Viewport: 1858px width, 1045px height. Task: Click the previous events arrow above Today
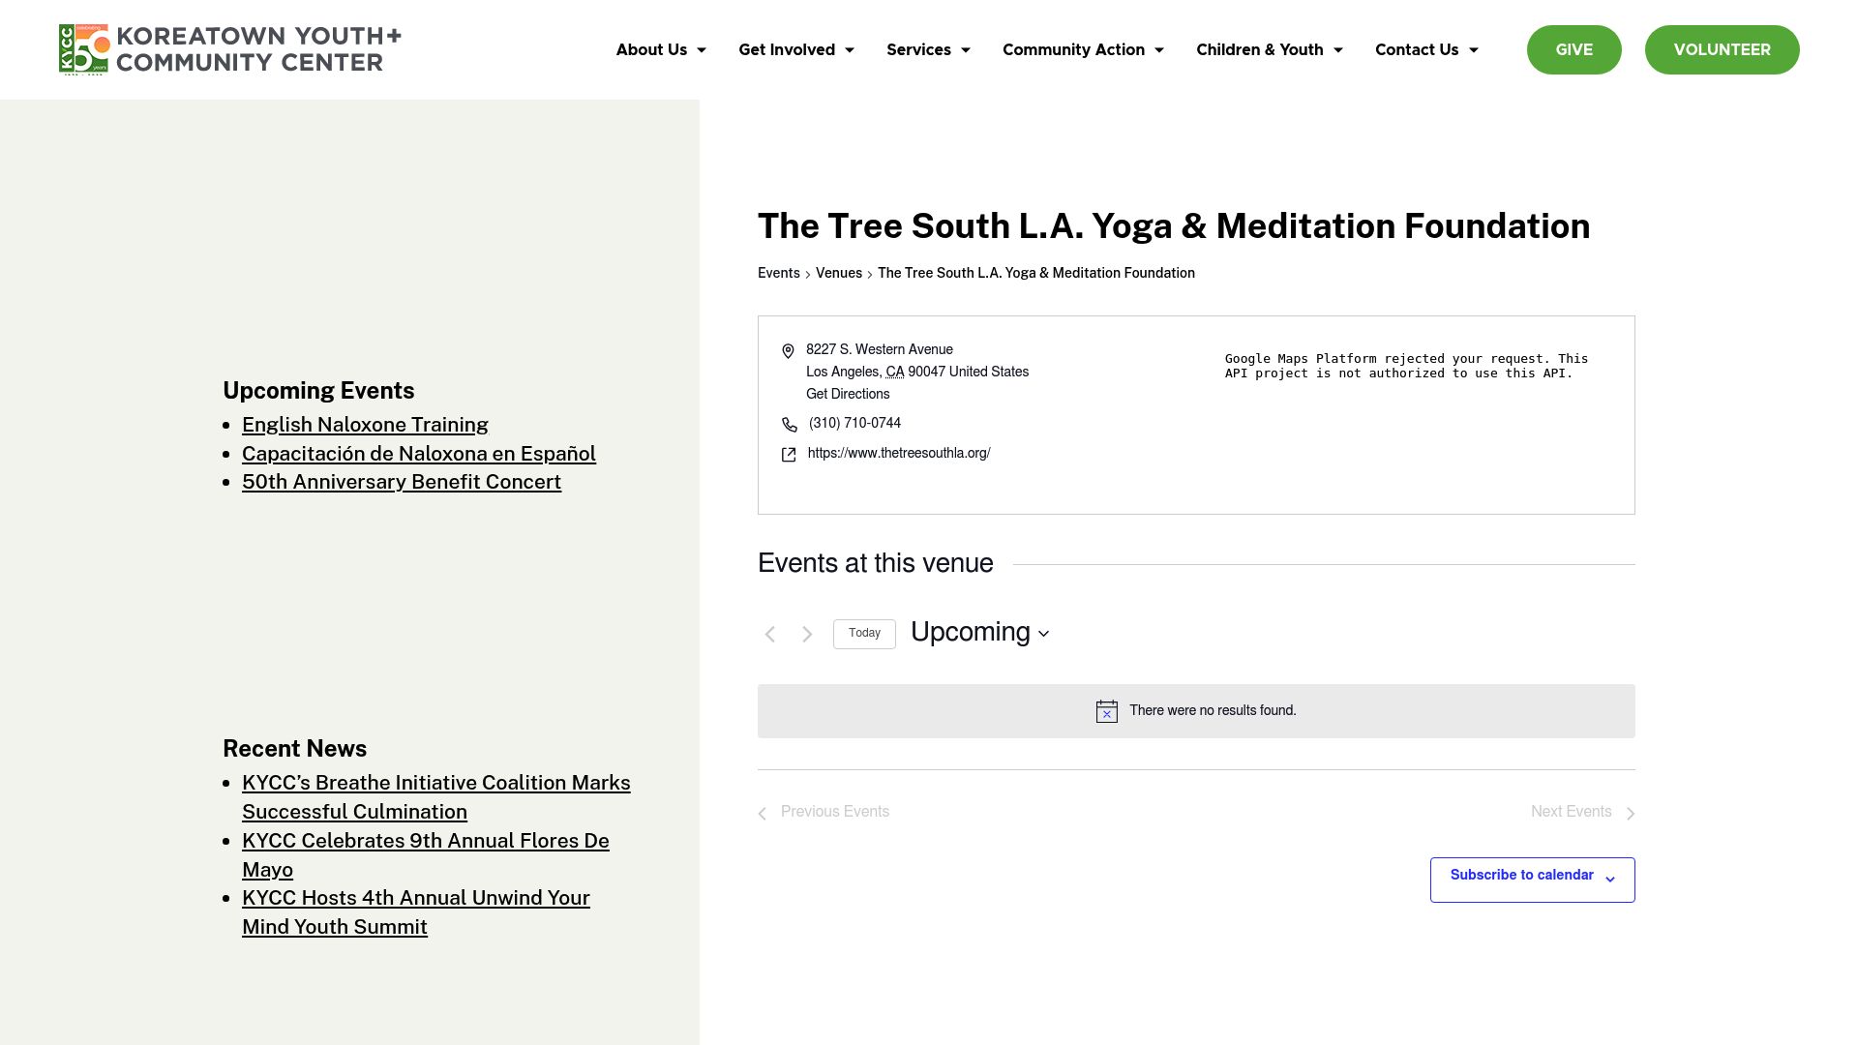(769, 634)
